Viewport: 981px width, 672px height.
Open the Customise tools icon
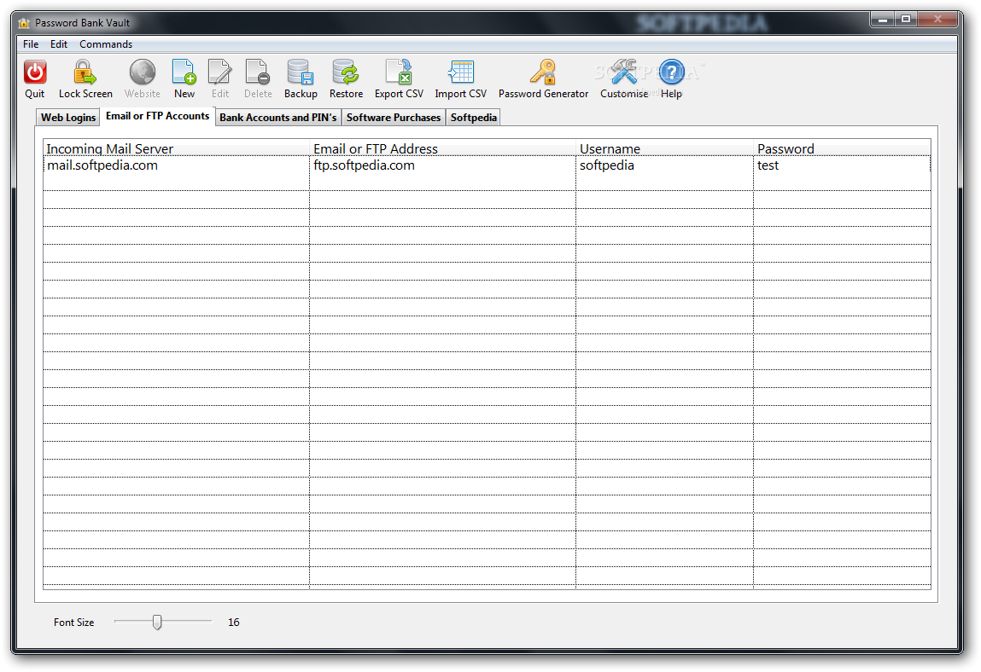tap(624, 72)
